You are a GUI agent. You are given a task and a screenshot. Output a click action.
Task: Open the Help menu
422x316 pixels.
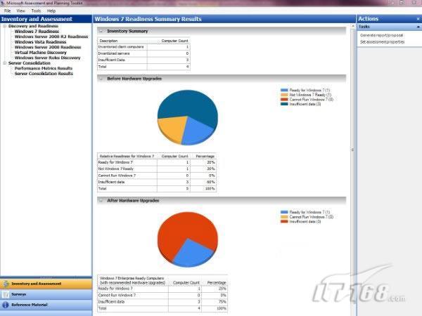click(51, 11)
